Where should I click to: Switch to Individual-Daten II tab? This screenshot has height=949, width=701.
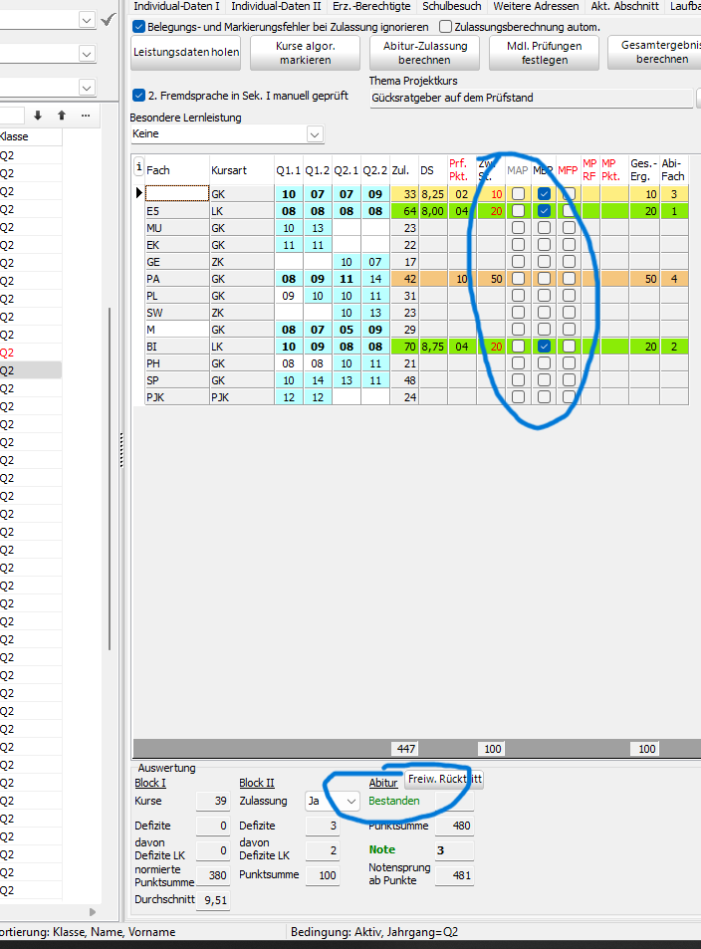point(276,6)
